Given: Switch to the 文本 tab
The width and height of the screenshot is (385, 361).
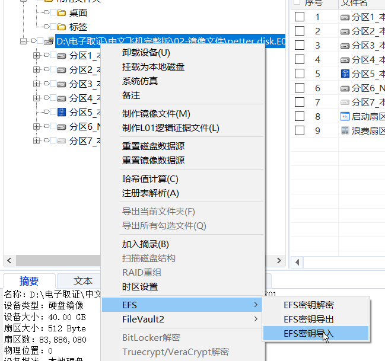Looking at the screenshot, I should [82, 281].
